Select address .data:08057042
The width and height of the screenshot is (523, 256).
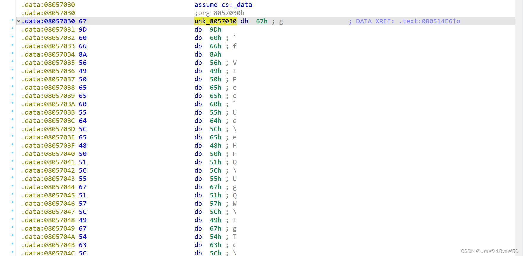pyautogui.click(x=48, y=170)
